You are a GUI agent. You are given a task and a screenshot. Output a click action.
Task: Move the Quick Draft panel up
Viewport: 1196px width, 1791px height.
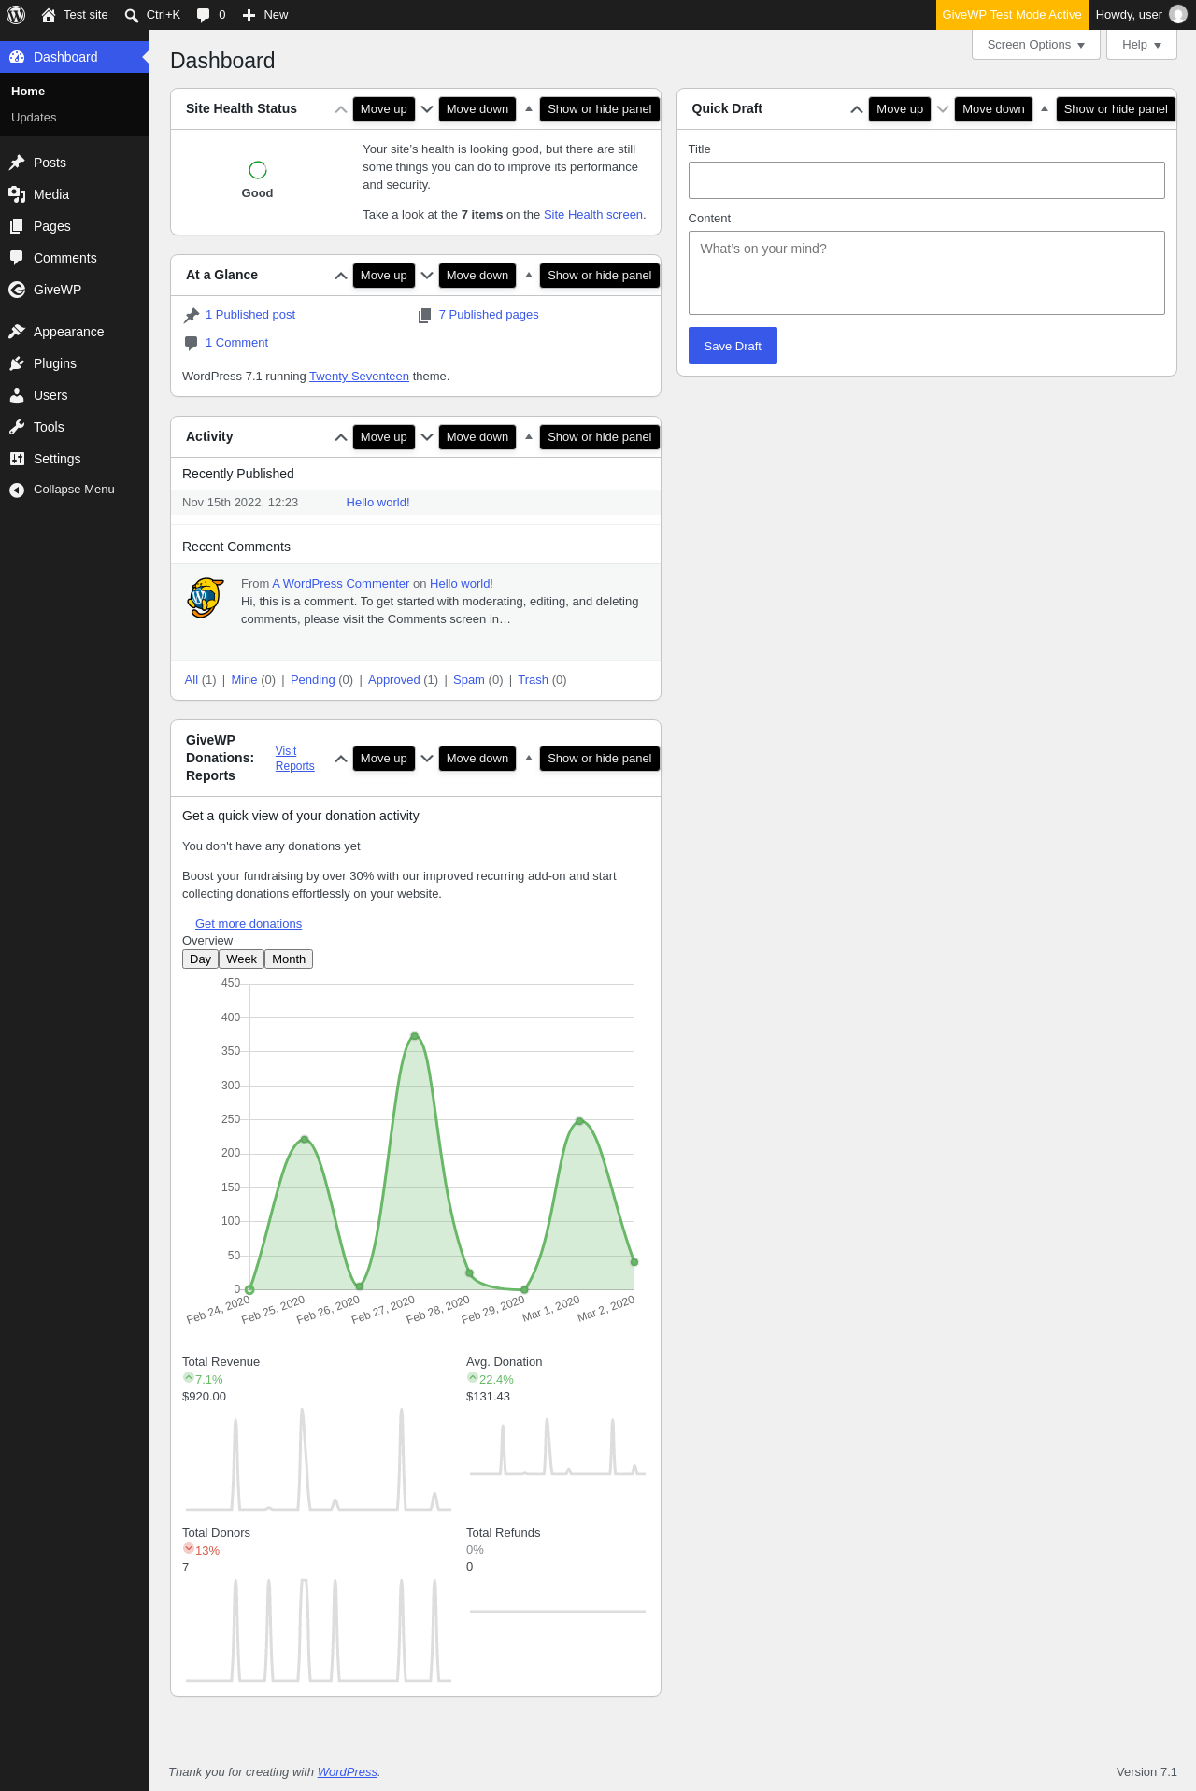click(x=857, y=109)
